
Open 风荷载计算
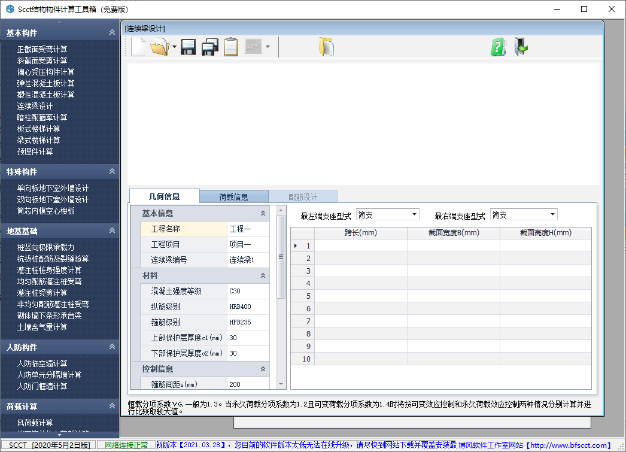click(x=35, y=423)
